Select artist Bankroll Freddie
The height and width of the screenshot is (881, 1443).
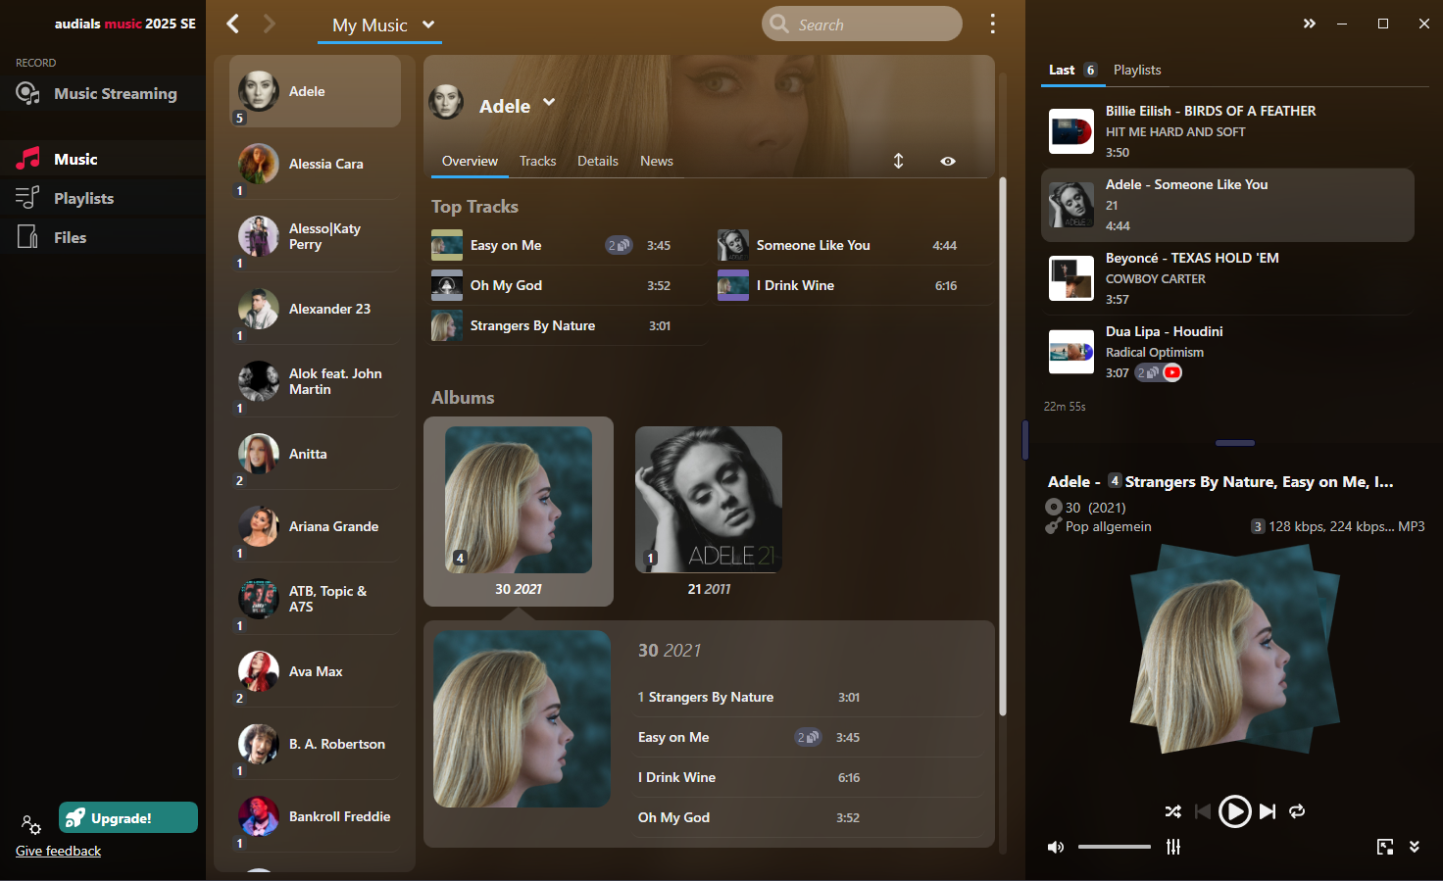[x=315, y=816]
